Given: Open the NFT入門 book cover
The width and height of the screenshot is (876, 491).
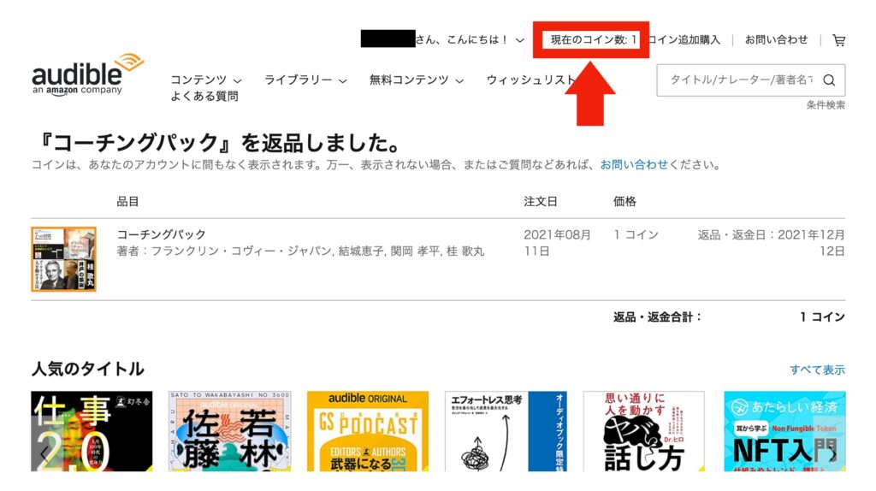Looking at the screenshot, I should (x=784, y=431).
